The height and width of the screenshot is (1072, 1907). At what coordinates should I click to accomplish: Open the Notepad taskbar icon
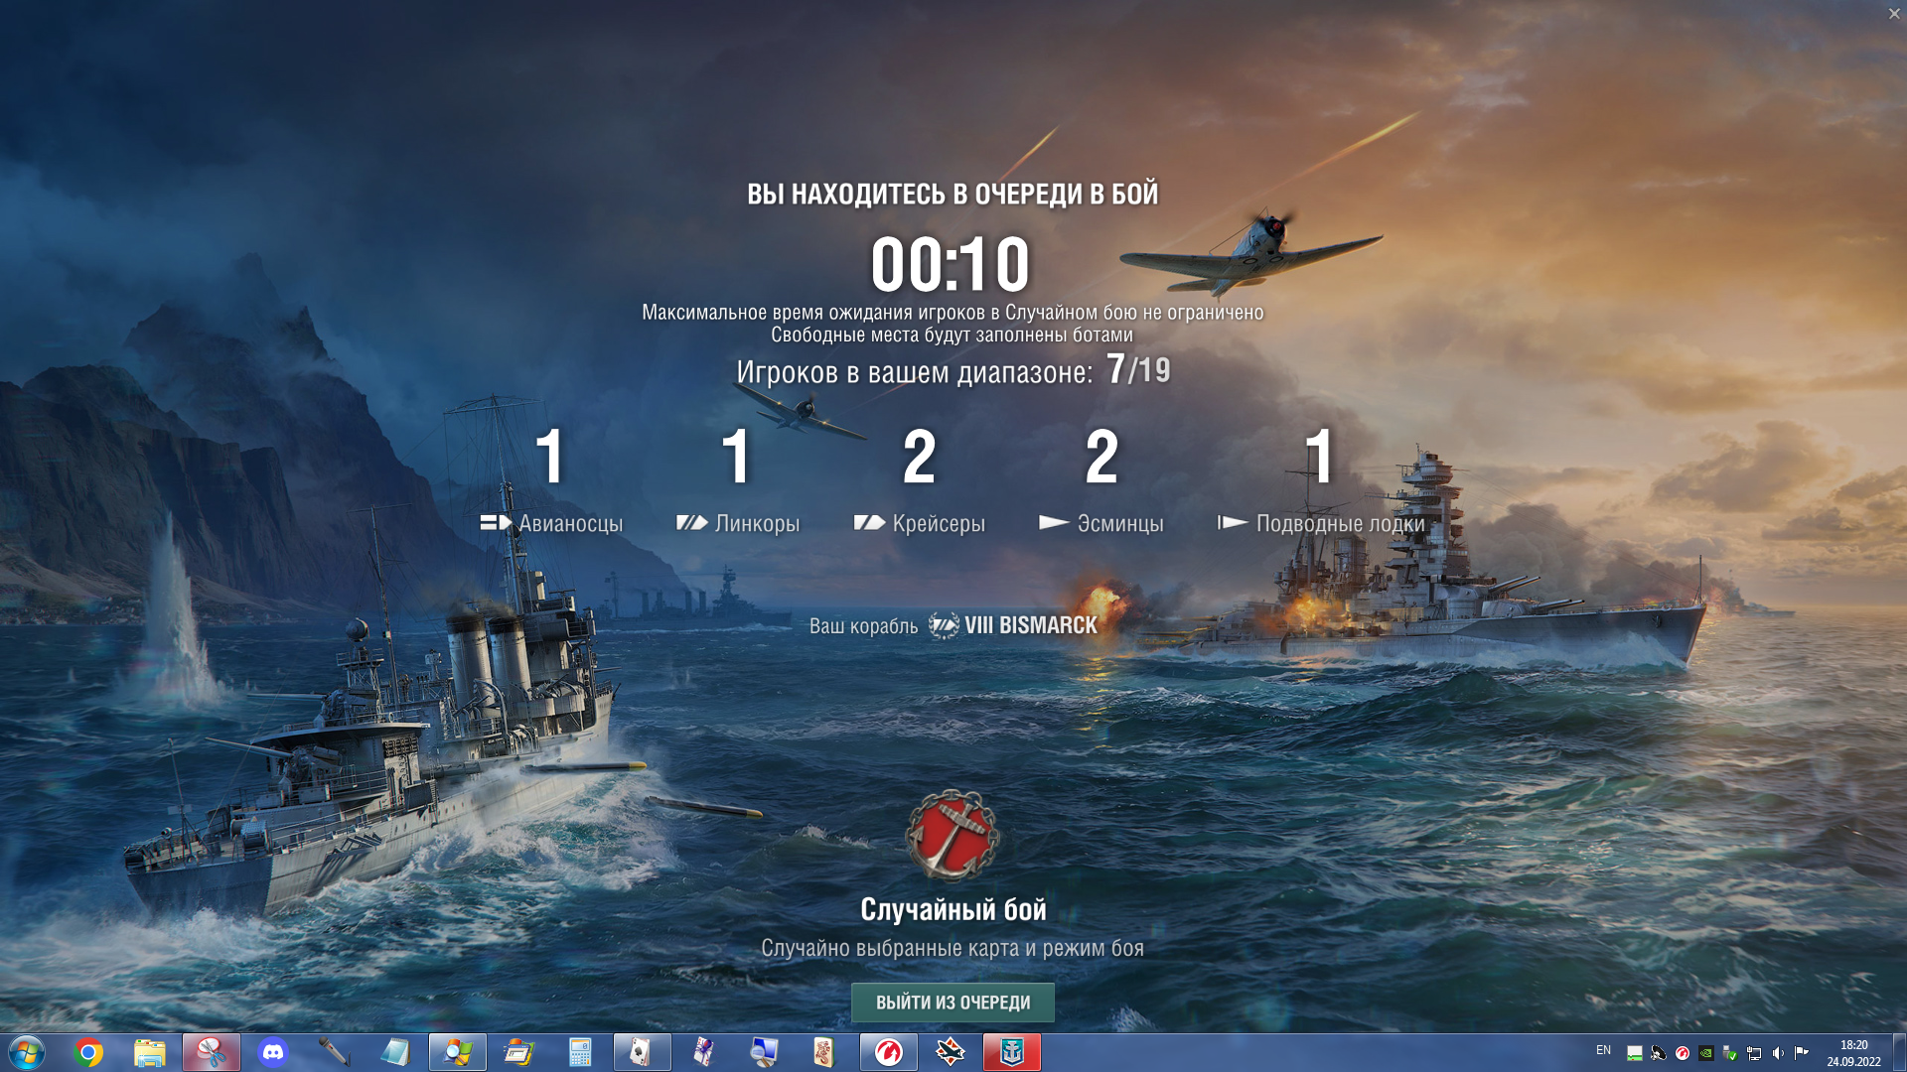coord(395,1052)
